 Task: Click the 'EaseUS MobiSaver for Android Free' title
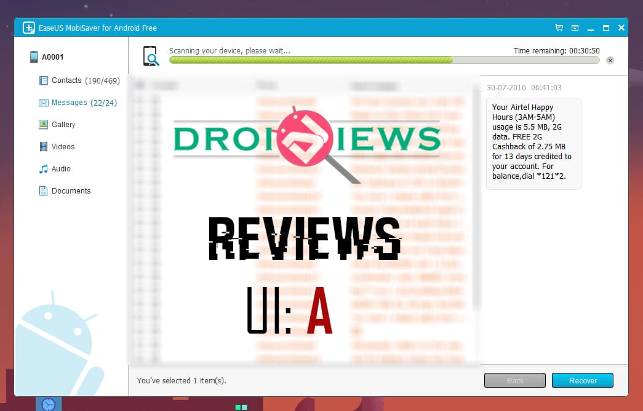pyautogui.click(x=98, y=28)
